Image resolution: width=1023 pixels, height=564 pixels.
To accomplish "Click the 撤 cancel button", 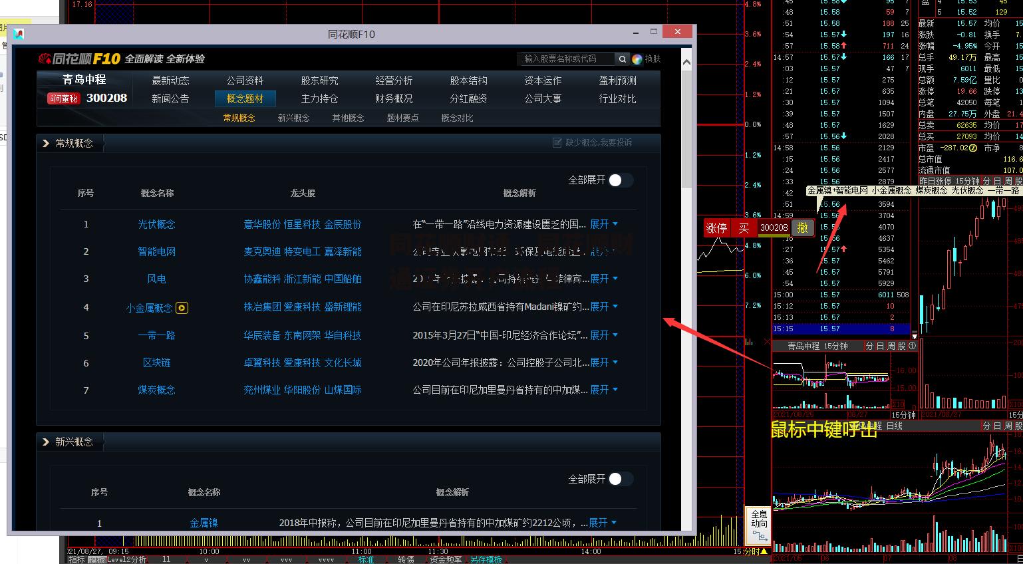I will point(803,227).
